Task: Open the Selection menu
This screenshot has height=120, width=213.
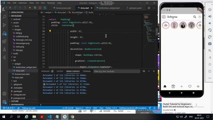Action: 23,3
